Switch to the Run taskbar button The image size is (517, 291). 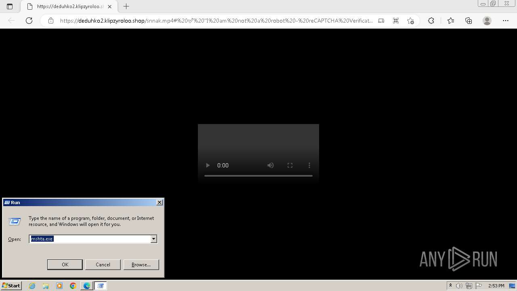click(101, 286)
